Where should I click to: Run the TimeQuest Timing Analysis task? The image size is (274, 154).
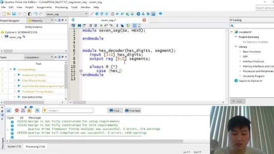pyautogui.click(x=19, y=91)
